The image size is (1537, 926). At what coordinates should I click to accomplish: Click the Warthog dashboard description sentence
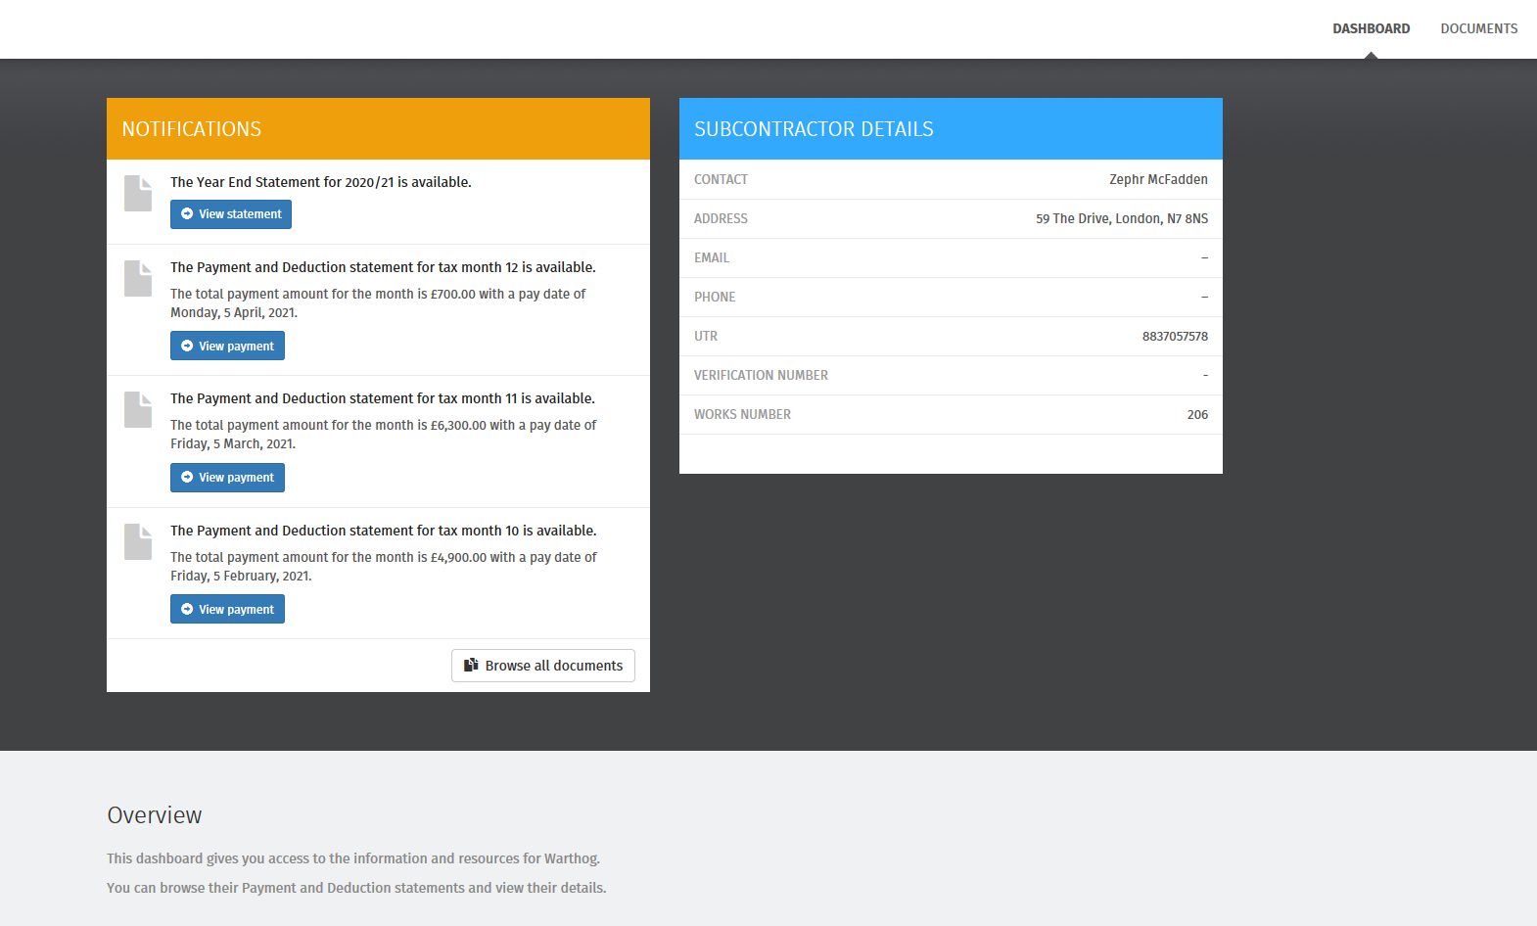[x=353, y=858]
